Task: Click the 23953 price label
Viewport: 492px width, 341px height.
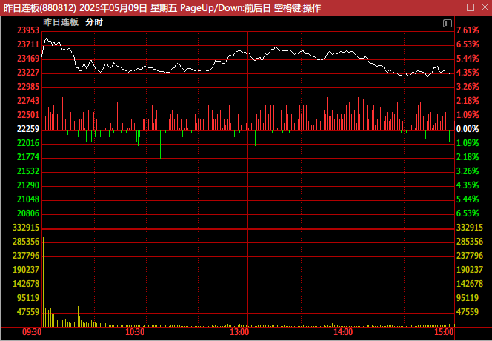Action: point(28,30)
